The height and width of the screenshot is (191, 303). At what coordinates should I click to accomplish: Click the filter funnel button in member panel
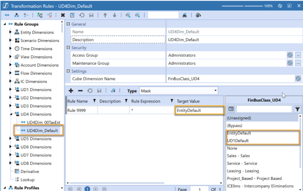pyautogui.click(x=297, y=109)
